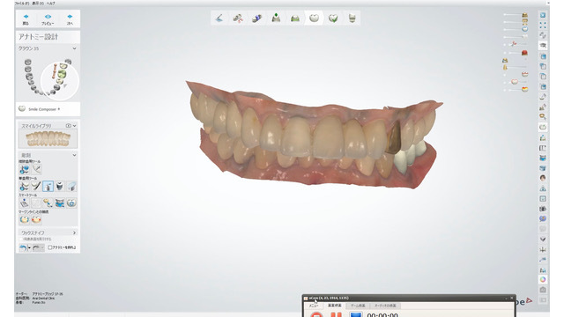The width and height of the screenshot is (564, 317).
Task: Switch to オーディオ録画 tab in recorder window
Action: (x=385, y=306)
